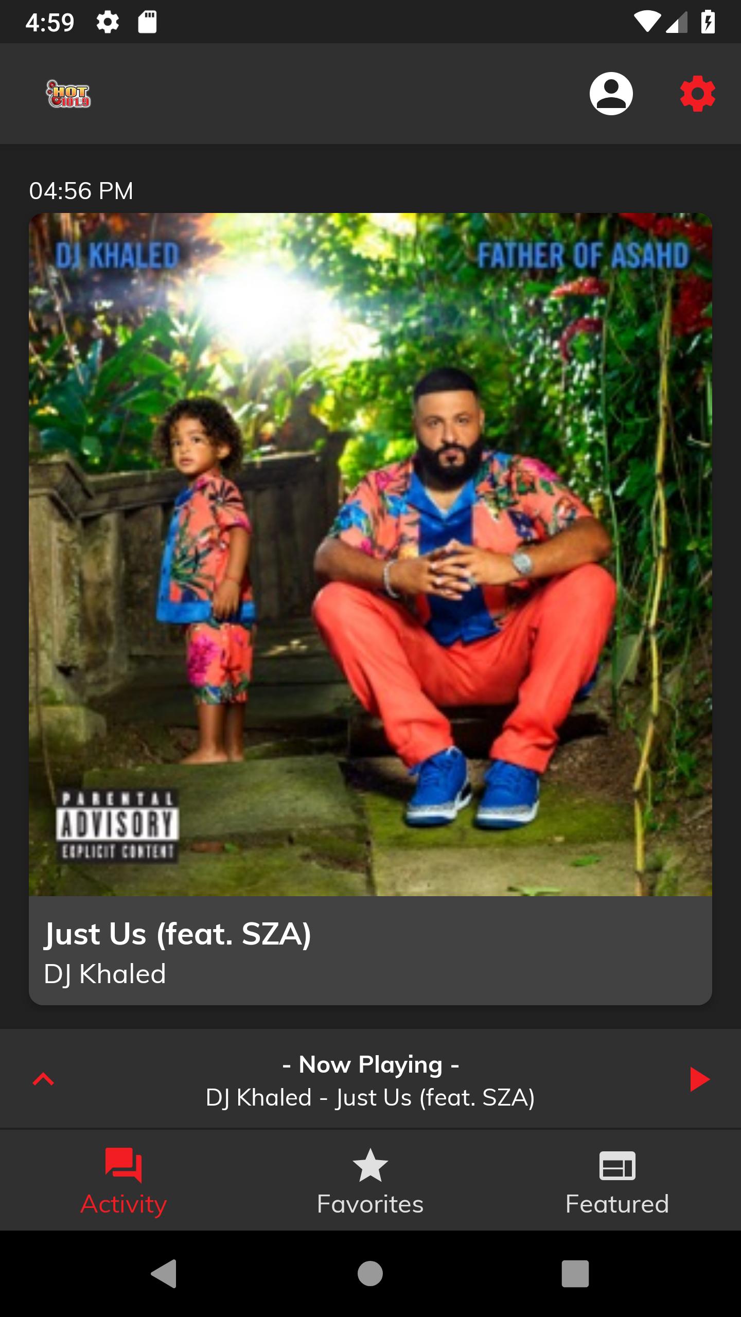Tap the status bar settings gear
The width and height of the screenshot is (741, 1317).
coord(108,22)
